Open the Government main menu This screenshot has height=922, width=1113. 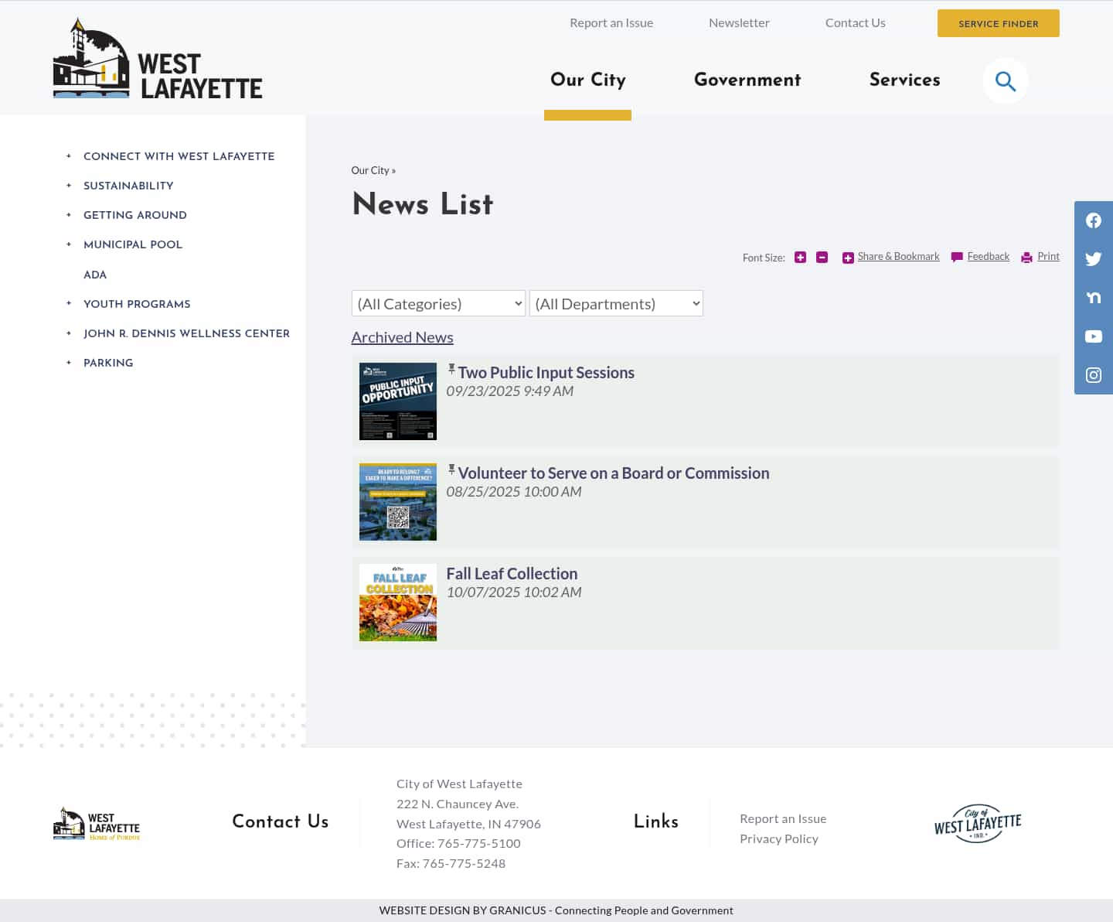[x=747, y=80]
